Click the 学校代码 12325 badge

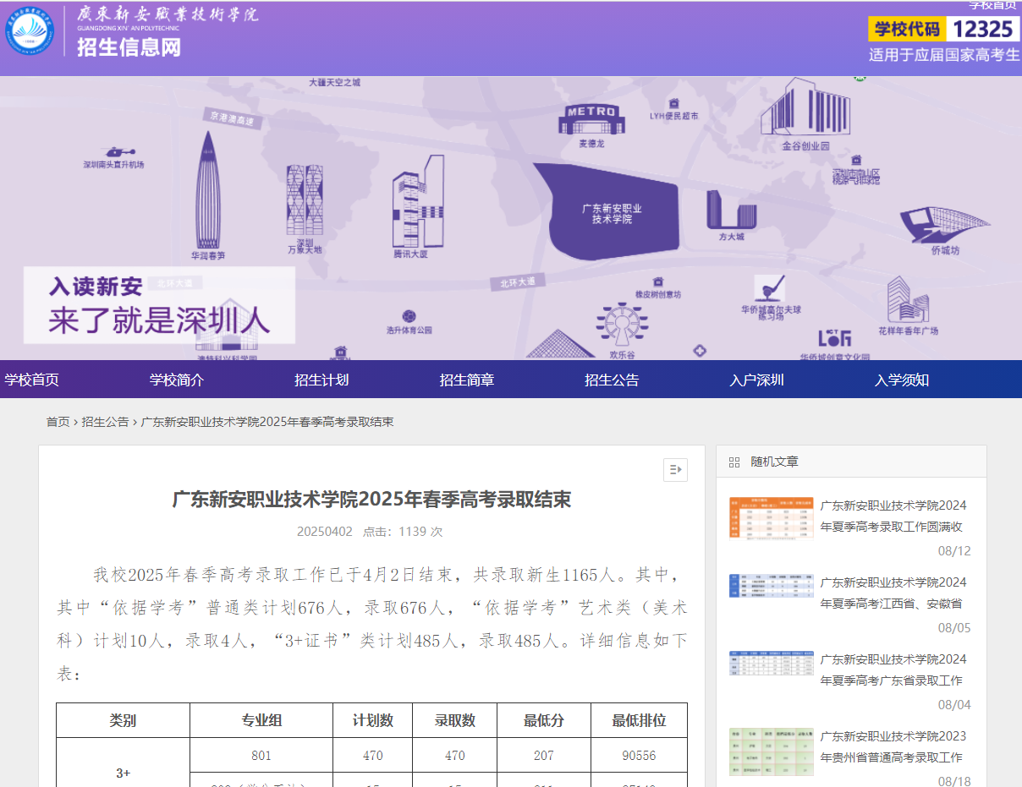(942, 28)
